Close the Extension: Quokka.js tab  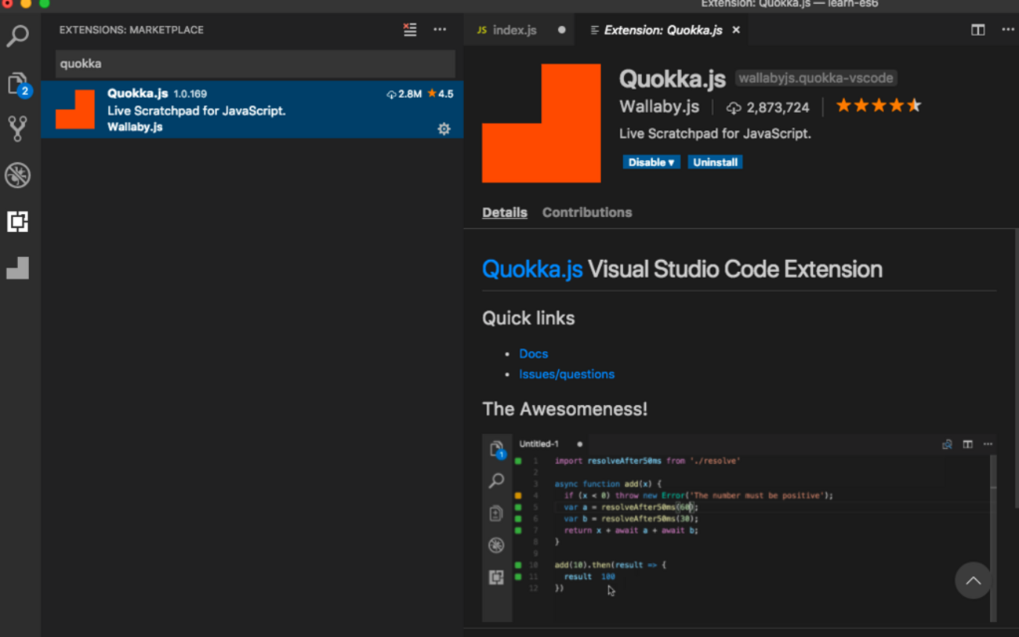pos(735,30)
